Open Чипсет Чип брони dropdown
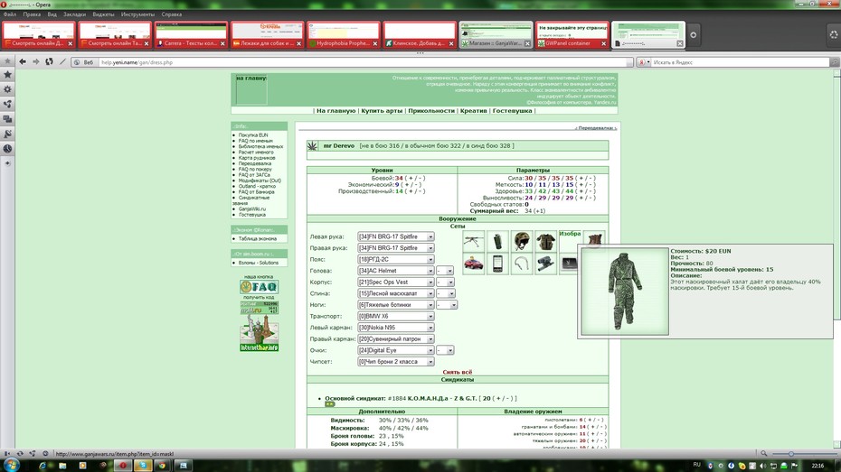The image size is (841, 472). [396, 362]
